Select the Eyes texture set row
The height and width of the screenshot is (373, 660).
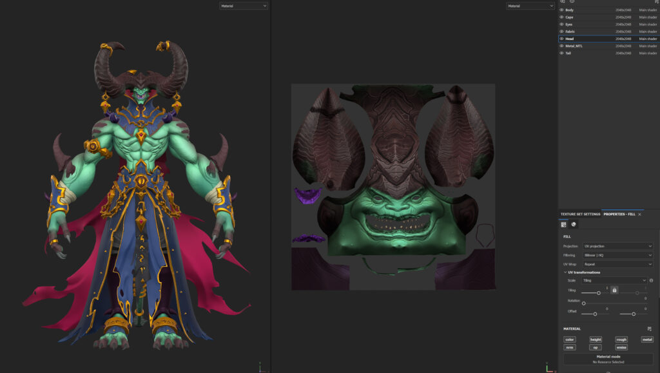pos(608,24)
